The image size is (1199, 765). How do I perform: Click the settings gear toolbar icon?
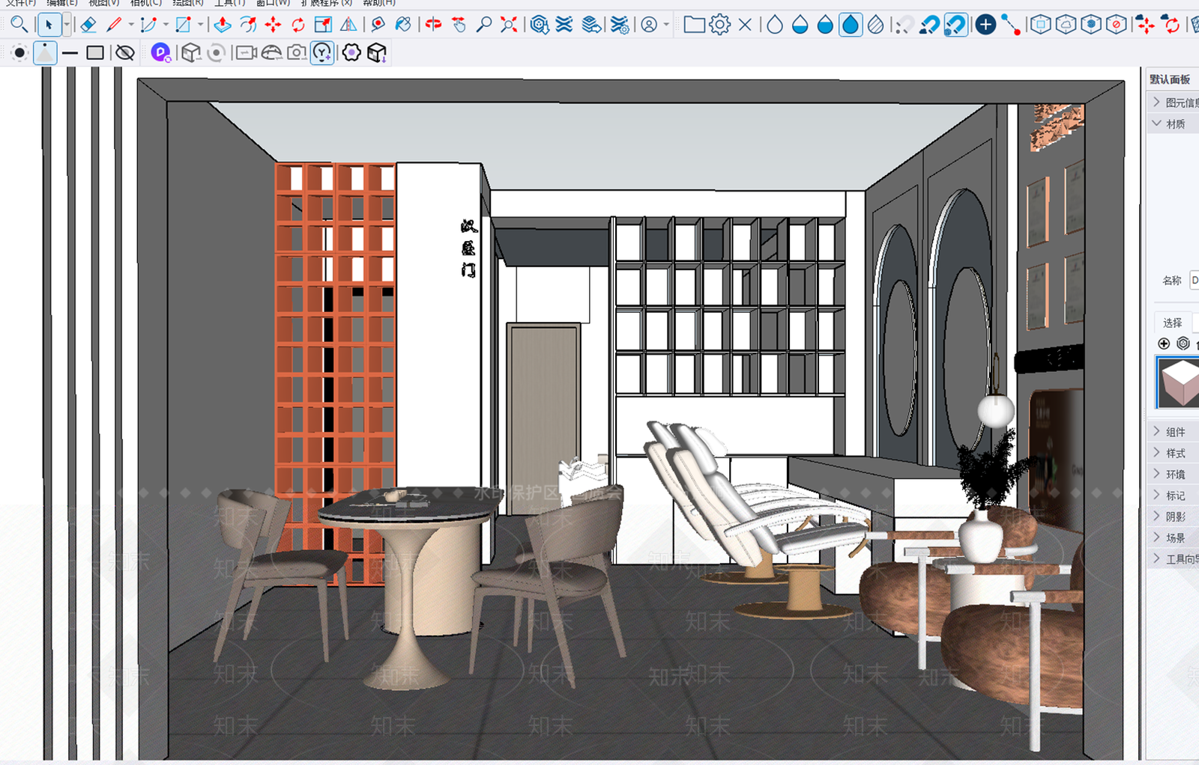[x=719, y=25]
